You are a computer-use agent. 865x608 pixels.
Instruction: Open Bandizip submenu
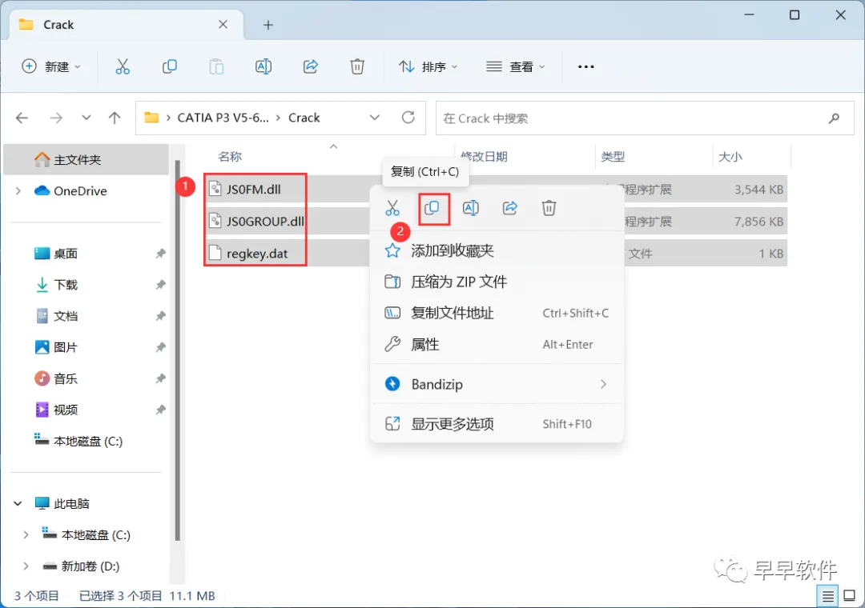pyautogui.click(x=497, y=384)
